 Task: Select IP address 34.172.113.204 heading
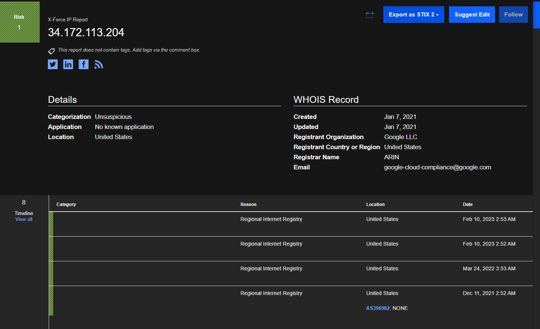pos(86,33)
